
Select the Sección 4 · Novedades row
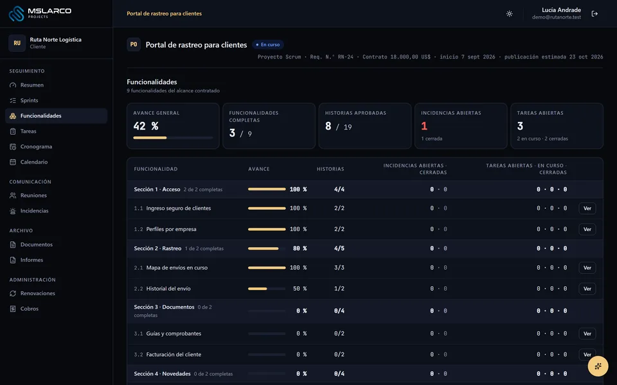click(365, 373)
